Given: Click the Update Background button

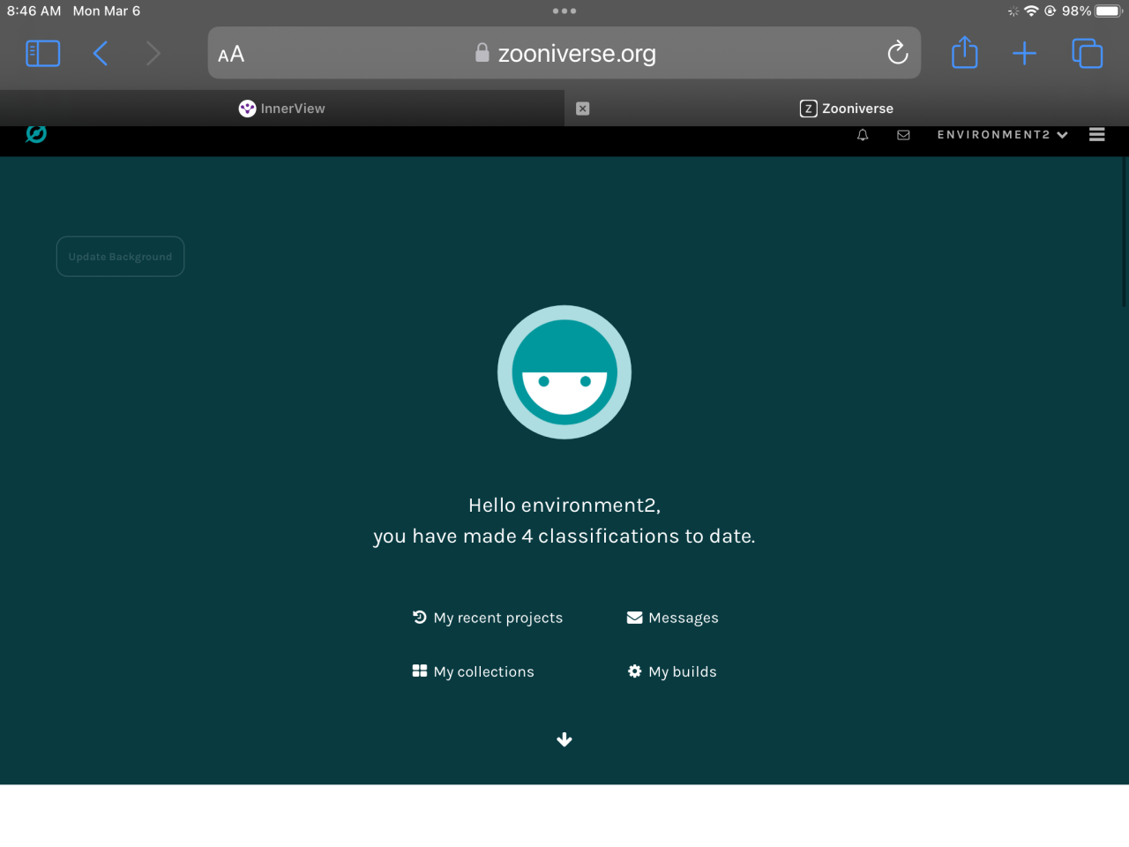Looking at the screenshot, I should [x=121, y=257].
